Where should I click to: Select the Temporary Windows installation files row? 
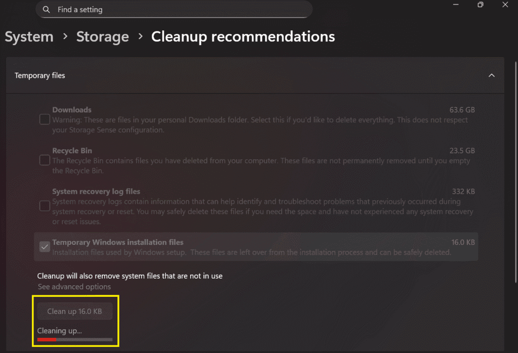253,247
